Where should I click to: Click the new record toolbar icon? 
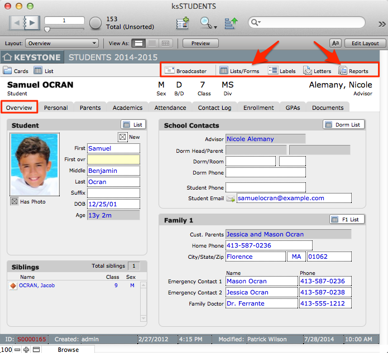(182, 23)
